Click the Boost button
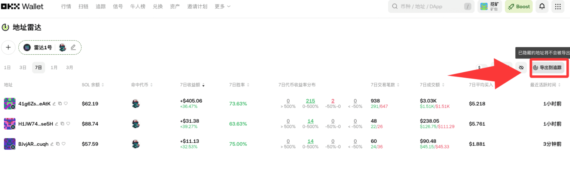This screenshot has width=570, height=189. (x=519, y=7)
